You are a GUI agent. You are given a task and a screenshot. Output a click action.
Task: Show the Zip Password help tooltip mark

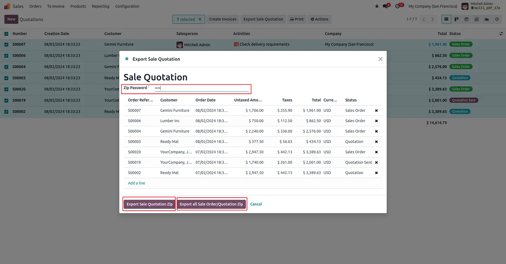pos(149,86)
